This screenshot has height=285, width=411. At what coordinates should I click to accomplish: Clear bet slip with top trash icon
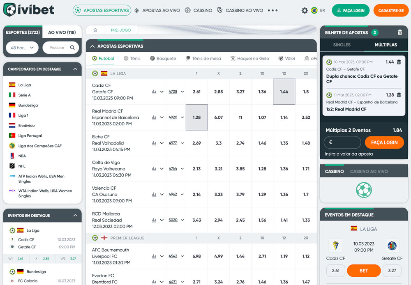[x=400, y=32]
